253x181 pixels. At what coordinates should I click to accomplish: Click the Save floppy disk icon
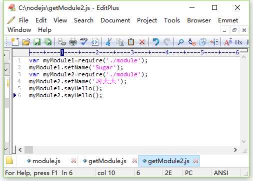point(37,42)
